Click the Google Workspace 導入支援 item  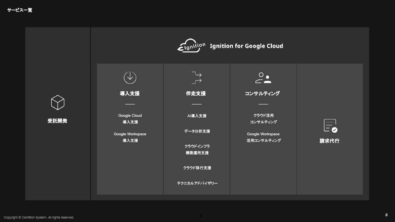(130, 137)
